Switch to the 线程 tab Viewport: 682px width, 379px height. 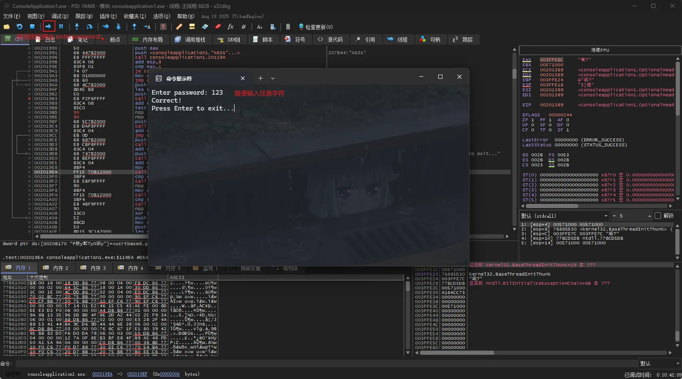[398, 40]
